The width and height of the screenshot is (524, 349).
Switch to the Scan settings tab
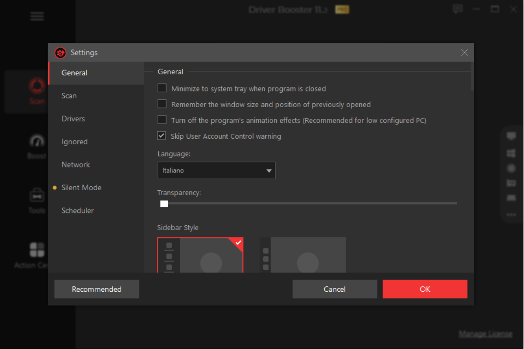(96, 96)
